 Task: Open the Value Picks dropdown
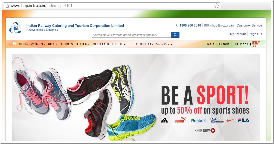pos(164,44)
